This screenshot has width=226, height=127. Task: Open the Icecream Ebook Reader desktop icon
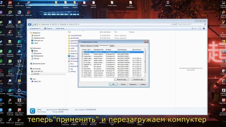point(10,24)
